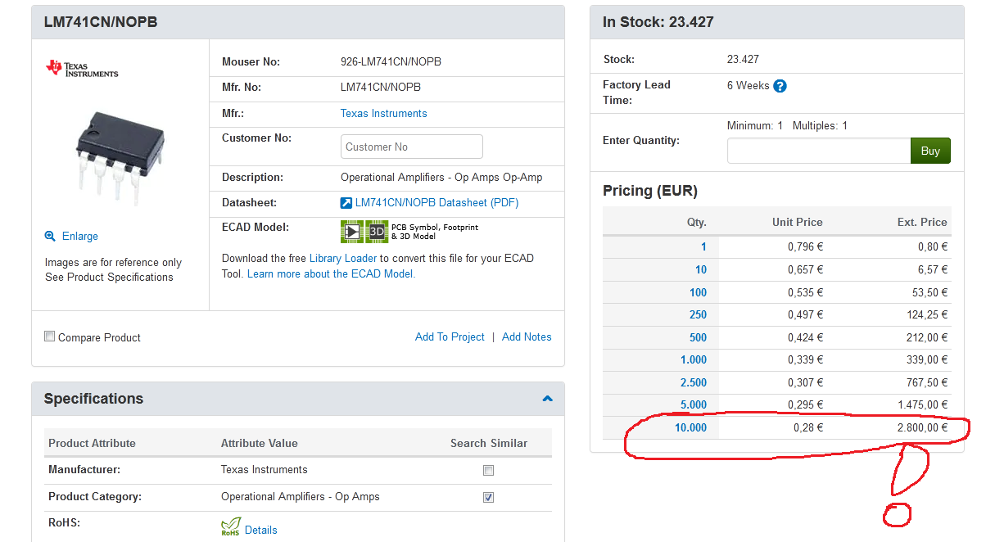Screen dimensions: 995x542
Task: Select quantity 2.500 price break
Action: [694, 382]
